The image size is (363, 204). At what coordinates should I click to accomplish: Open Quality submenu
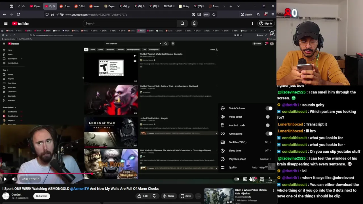246,167
